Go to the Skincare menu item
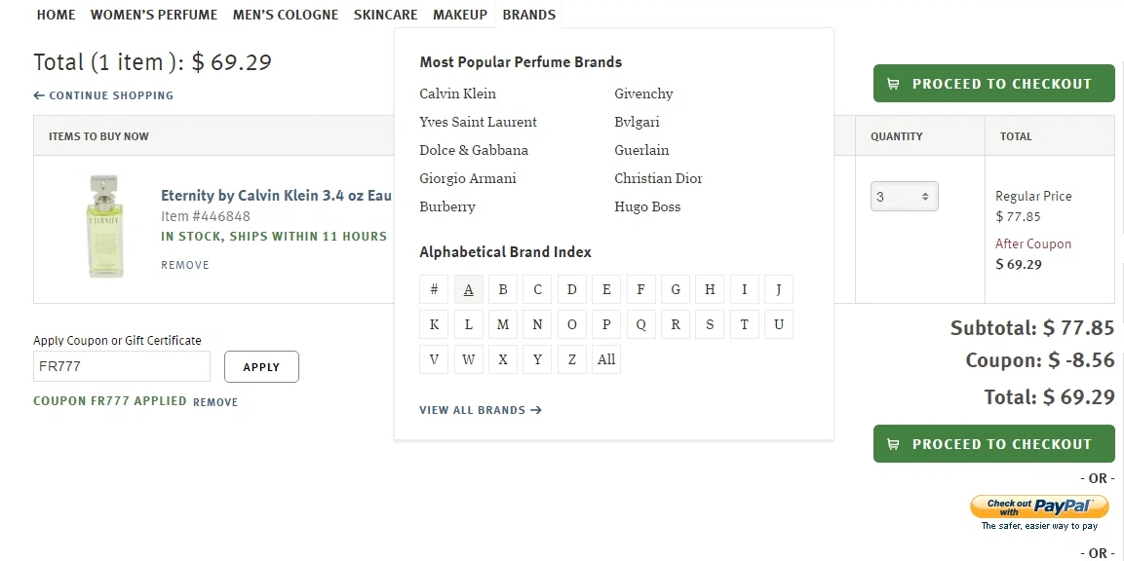This screenshot has width=1124, height=561. [385, 15]
